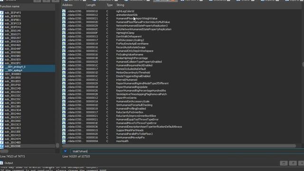Click the string icon beside internalHumanoid

[x=64, y=80]
